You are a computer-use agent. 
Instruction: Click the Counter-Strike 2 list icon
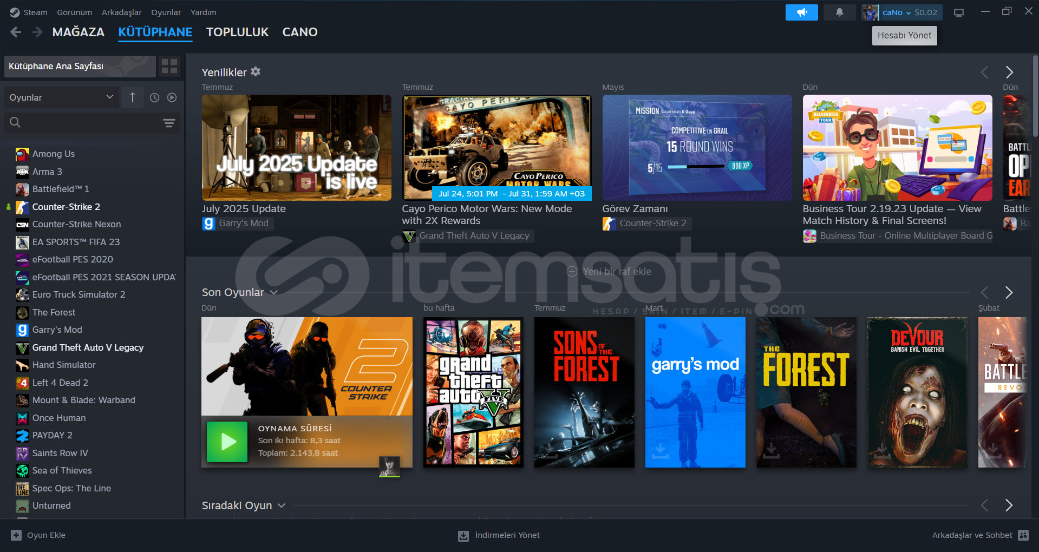tap(22, 207)
